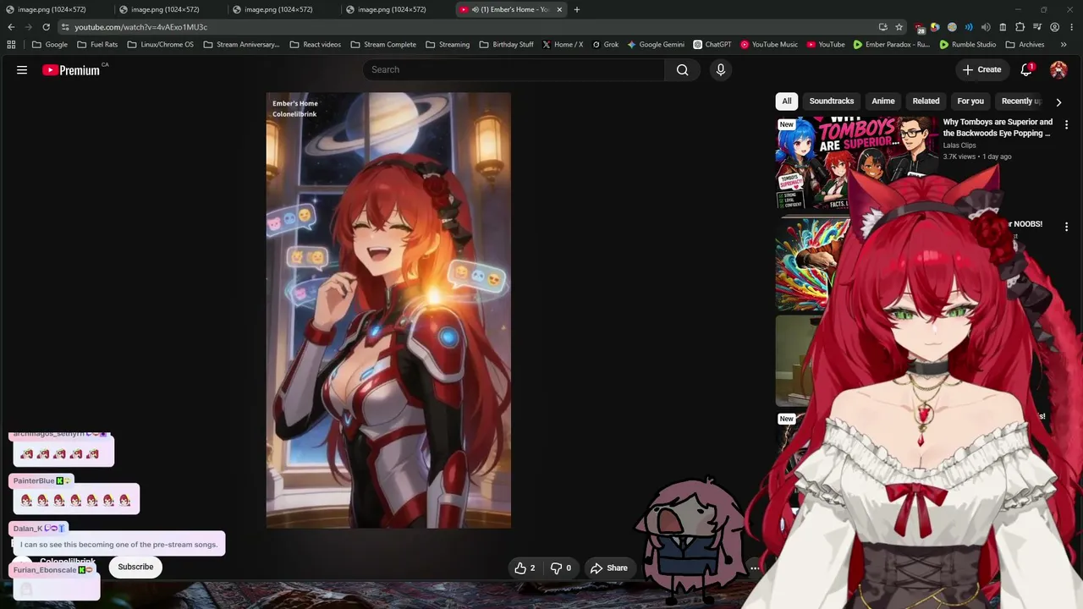Go back in browser history
The height and width of the screenshot is (609, 1083).
[x=11, y=27]
